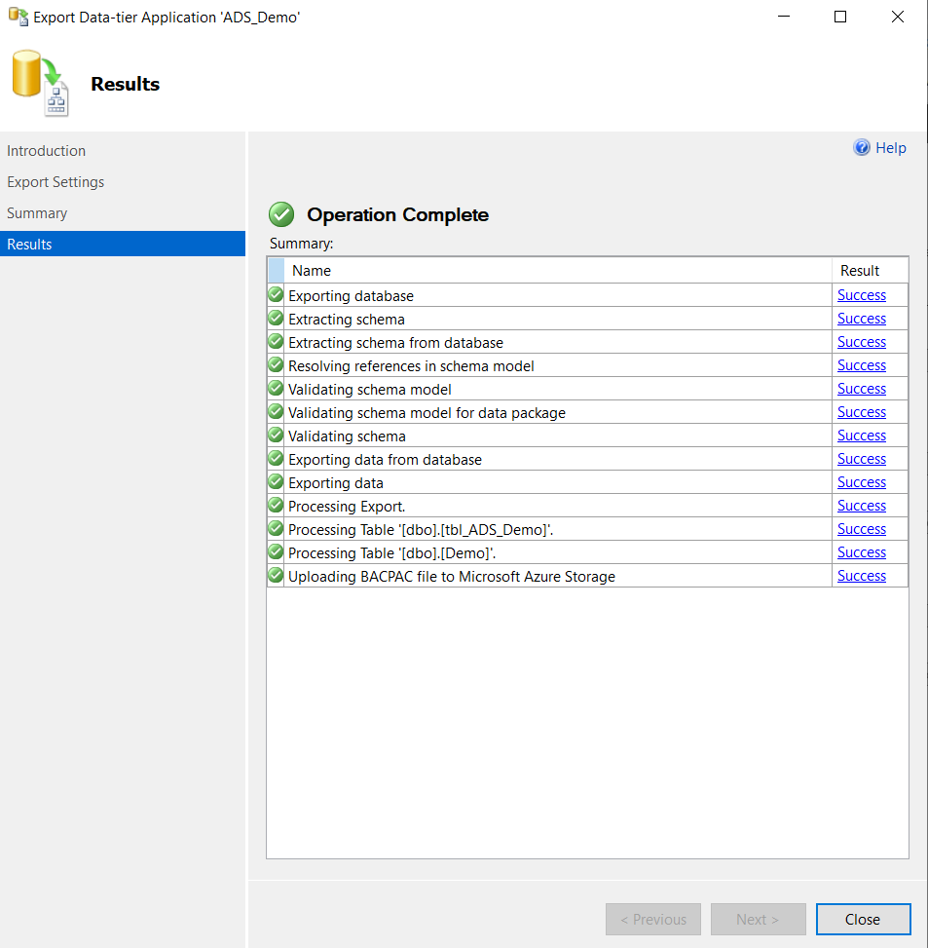Viewport: 928px width, 948px height.
Task: Select 'Exporting data from database' row text
Action: [385, 460]
